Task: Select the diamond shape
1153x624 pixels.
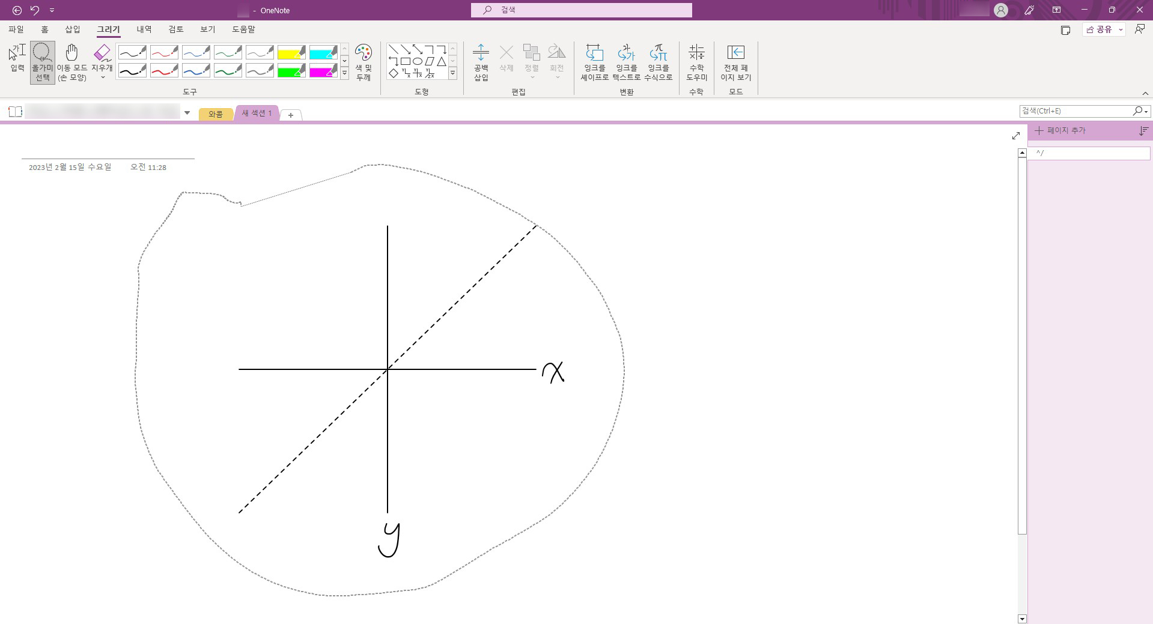Action: (394, 73)
